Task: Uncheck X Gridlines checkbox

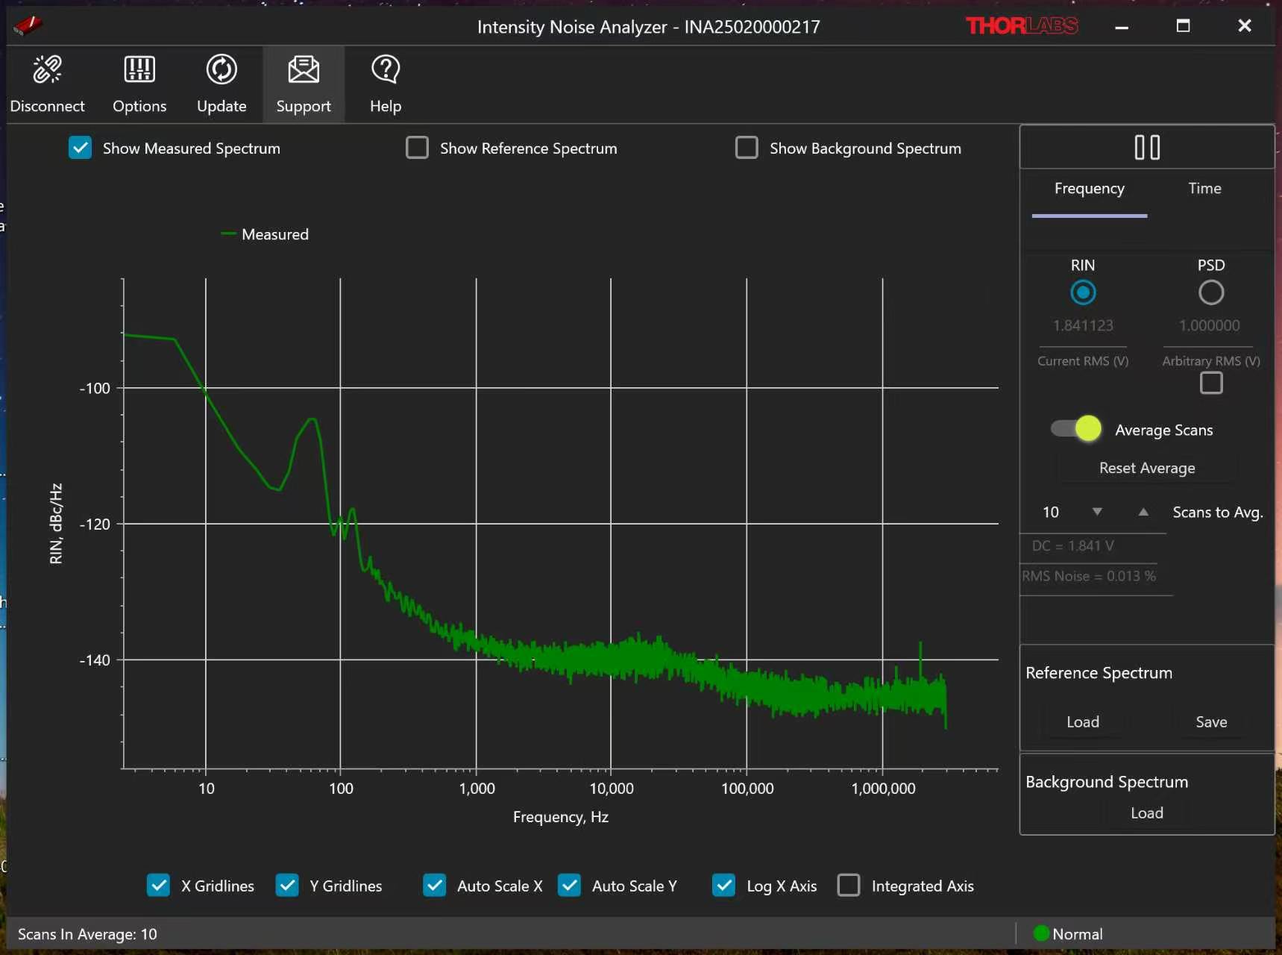Action: tap(158, 886)
